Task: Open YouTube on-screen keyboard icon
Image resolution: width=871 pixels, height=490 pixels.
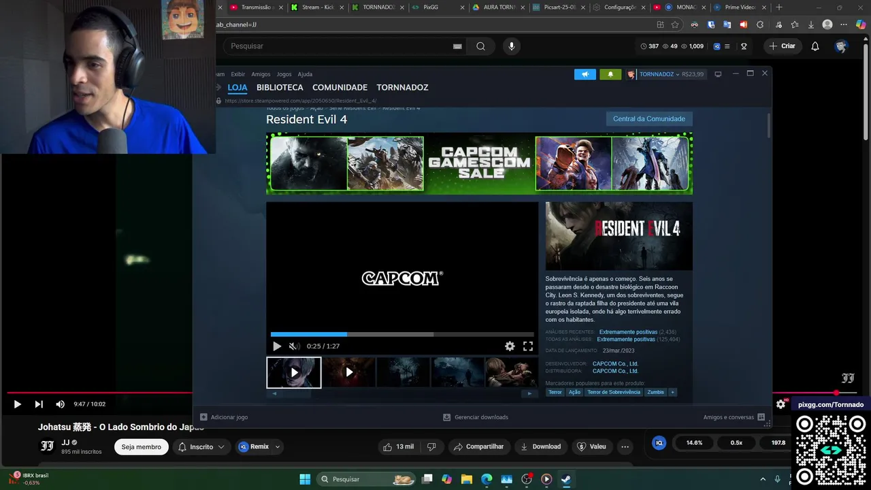Action: coord(457,46)
